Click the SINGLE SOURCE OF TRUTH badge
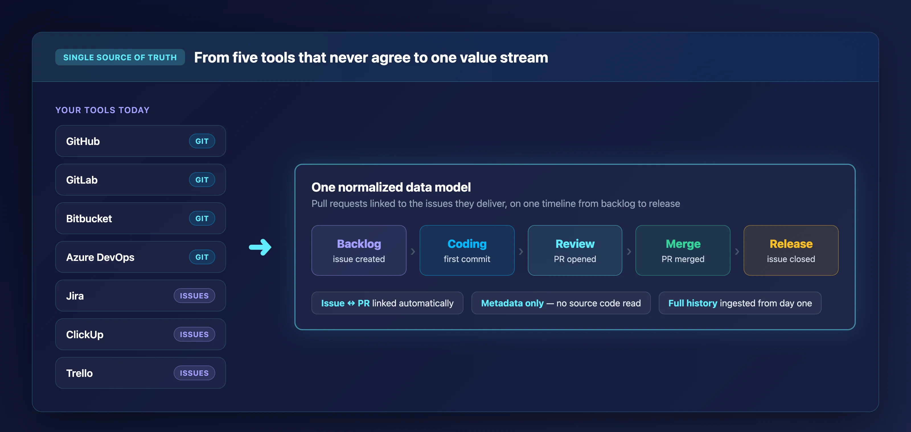This screenshot has width=911, height=432. [x=120, y=57]
